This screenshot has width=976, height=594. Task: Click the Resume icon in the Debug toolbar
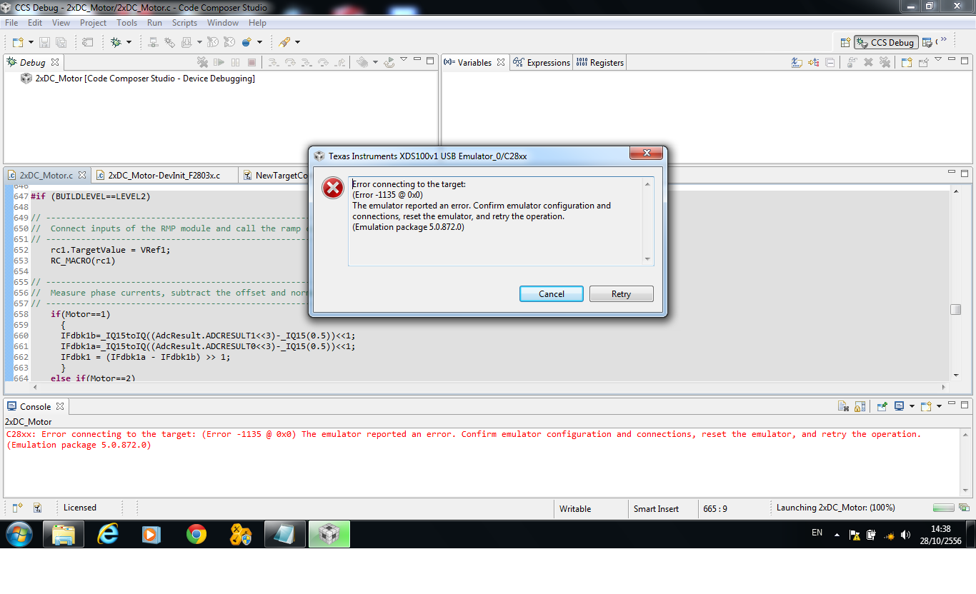[219, 62]
